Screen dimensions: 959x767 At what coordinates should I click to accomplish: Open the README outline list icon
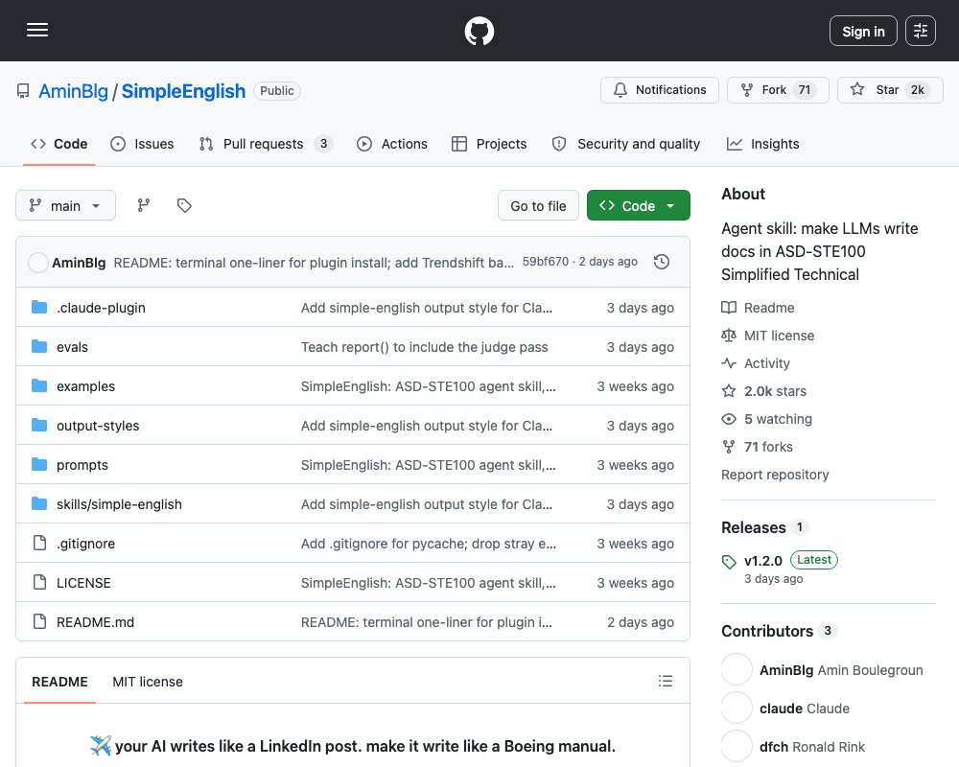pos(666,682)
